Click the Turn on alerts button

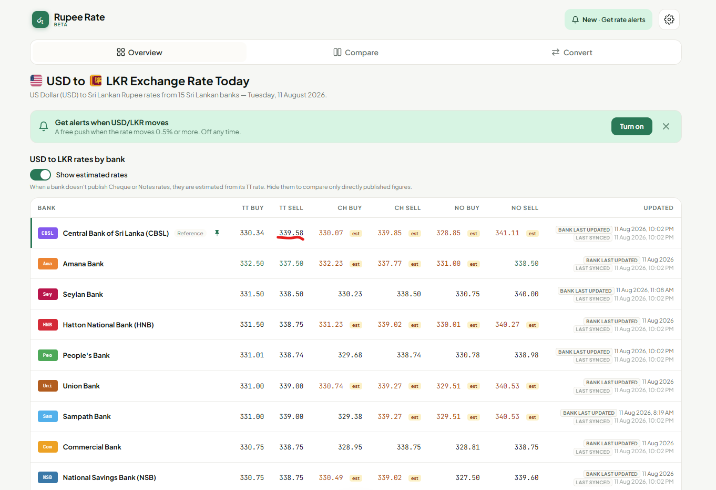632,126
